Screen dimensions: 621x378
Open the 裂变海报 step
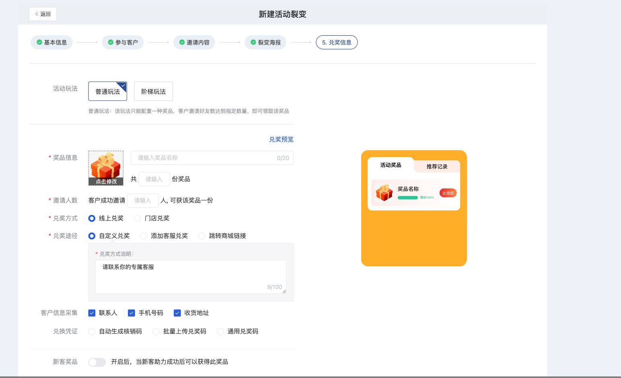pyautogui.click(x=265, y=42)
